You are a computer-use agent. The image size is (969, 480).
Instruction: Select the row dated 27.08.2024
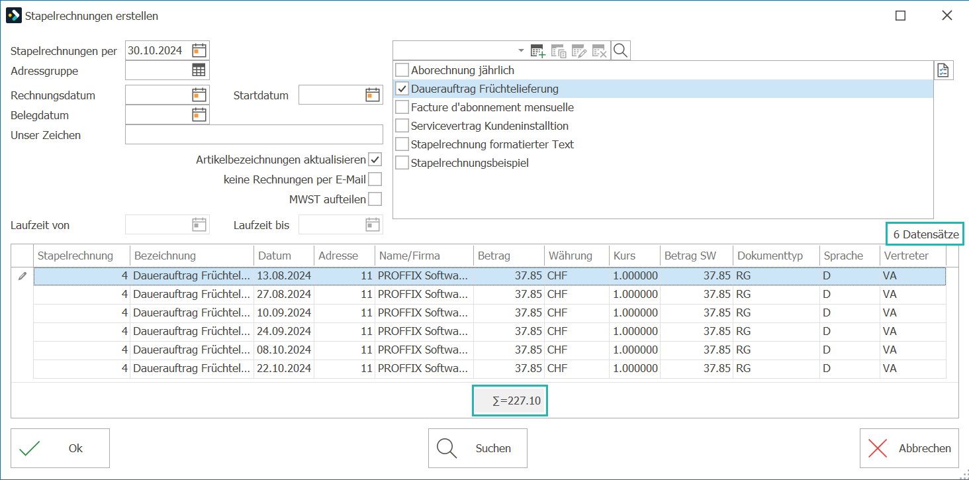[490, 294]
